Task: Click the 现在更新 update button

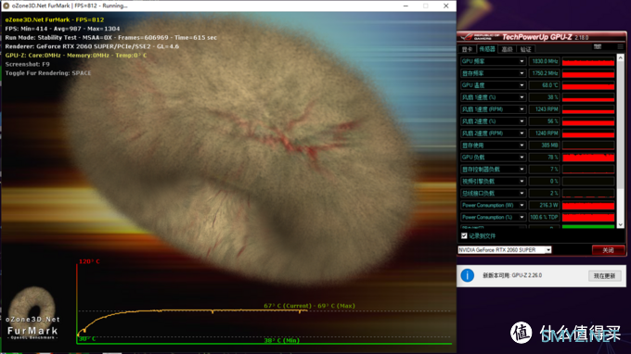Action: point(604,275)
